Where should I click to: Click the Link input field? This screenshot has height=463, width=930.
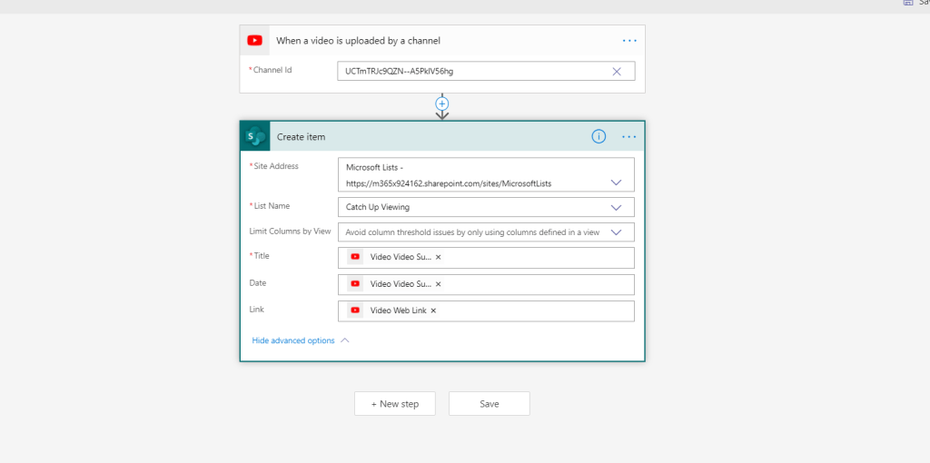[x=536, y=310]
